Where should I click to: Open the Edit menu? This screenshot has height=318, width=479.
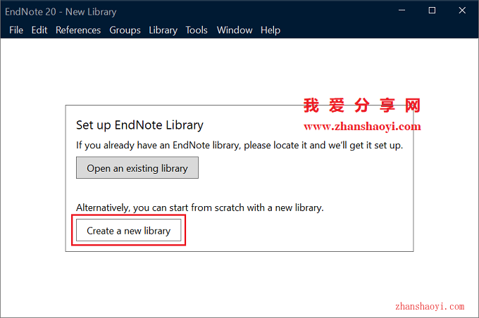(39, 30)
